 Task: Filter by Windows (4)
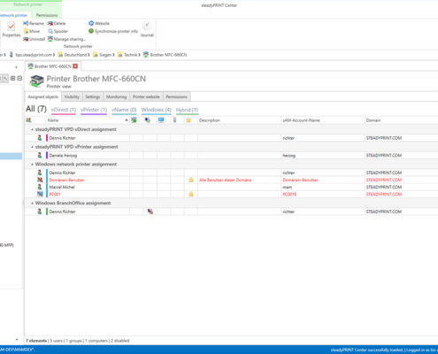click(156, 110)
